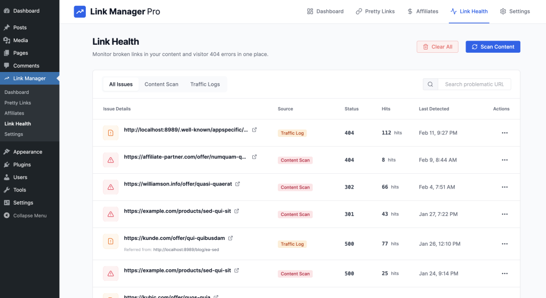This screenshot has width=546, height=298.
Task: Open external link icon for williamson.info URL
Action: coord(238,184)
